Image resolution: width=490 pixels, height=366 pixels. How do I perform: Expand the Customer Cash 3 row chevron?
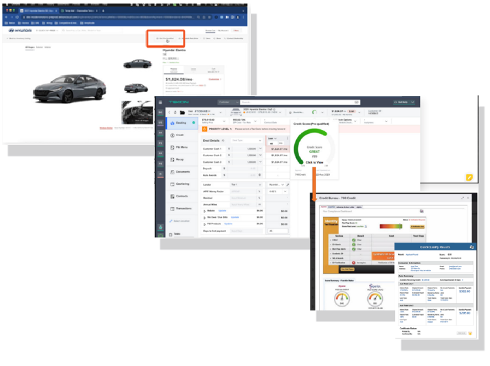pos(260,162)
